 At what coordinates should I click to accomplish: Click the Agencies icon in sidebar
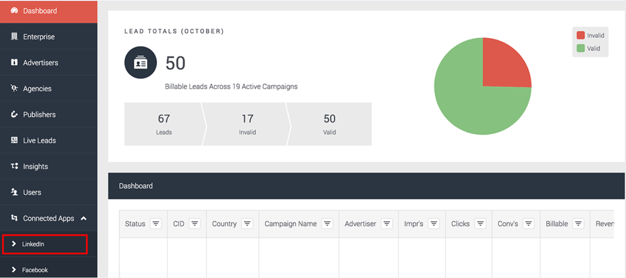click(14, 88)
